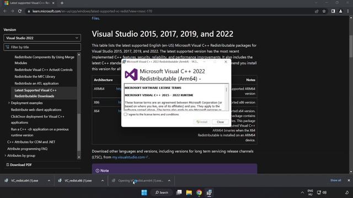Check I agree to the license terms
353x198 pixels.
[x=125, y=114]
